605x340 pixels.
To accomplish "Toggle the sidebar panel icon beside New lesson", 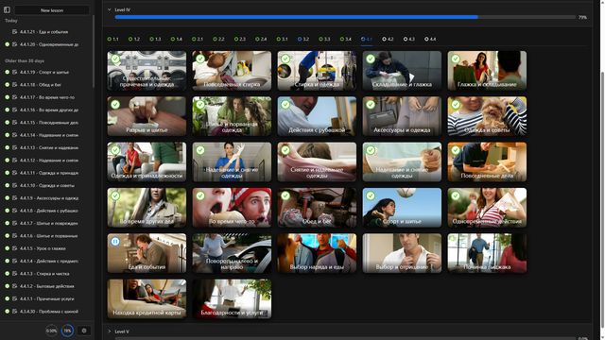I will (7, 10).
